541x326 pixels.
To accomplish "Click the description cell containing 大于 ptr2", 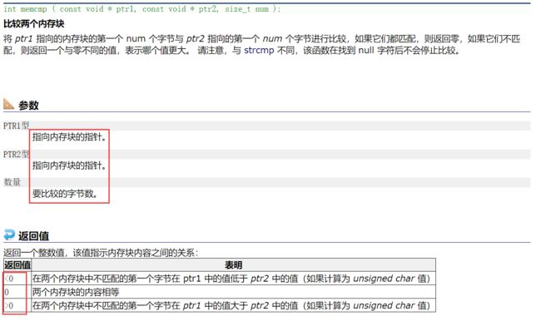I will 233,306.
